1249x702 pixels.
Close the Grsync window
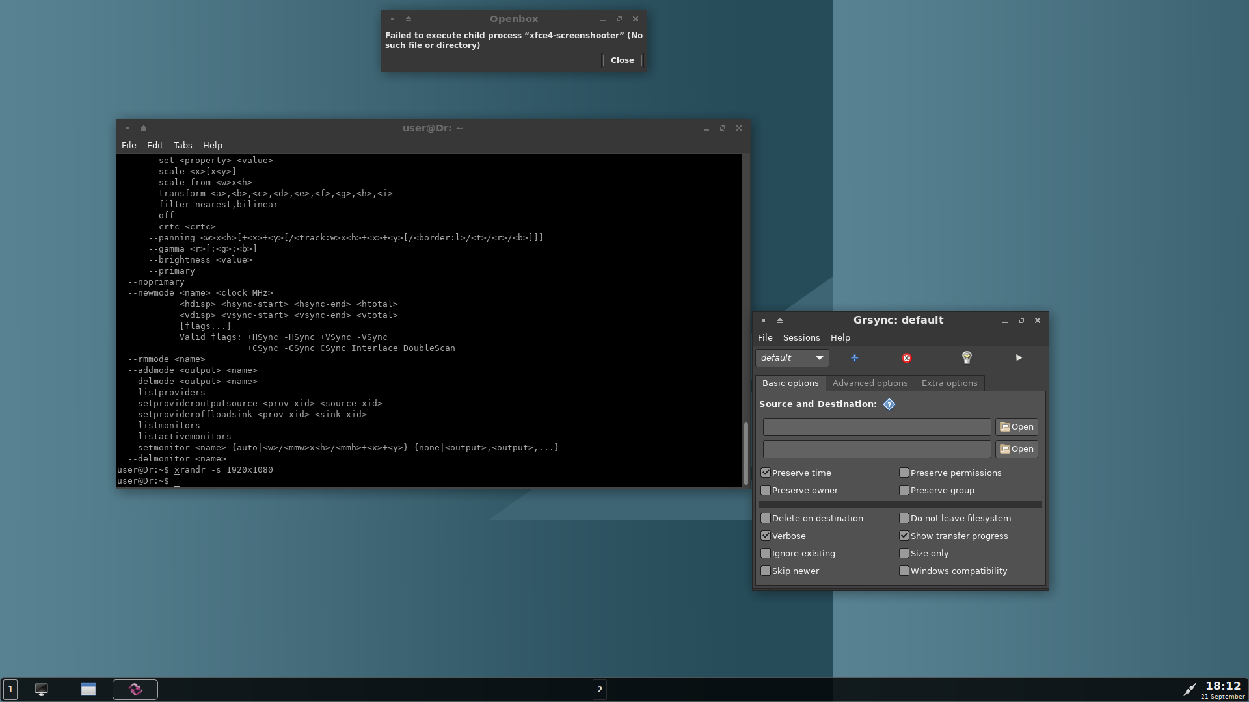point(1038,320)
